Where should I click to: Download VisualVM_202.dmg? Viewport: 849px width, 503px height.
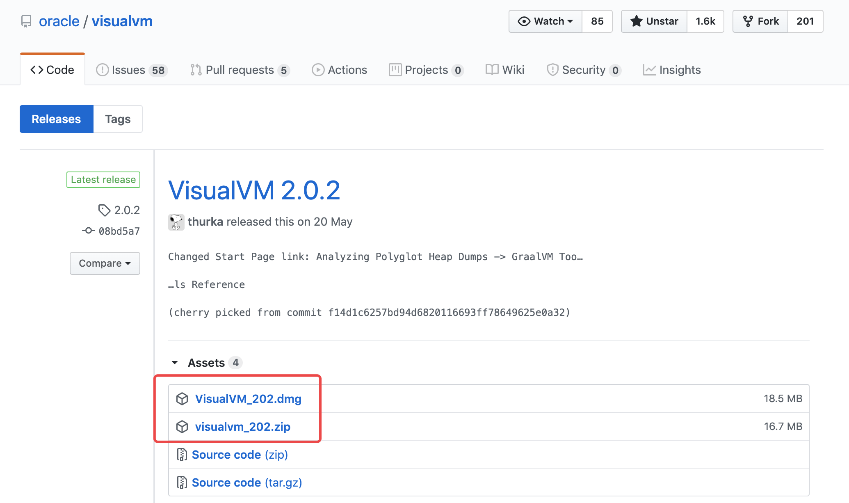[x=249, y=399]
